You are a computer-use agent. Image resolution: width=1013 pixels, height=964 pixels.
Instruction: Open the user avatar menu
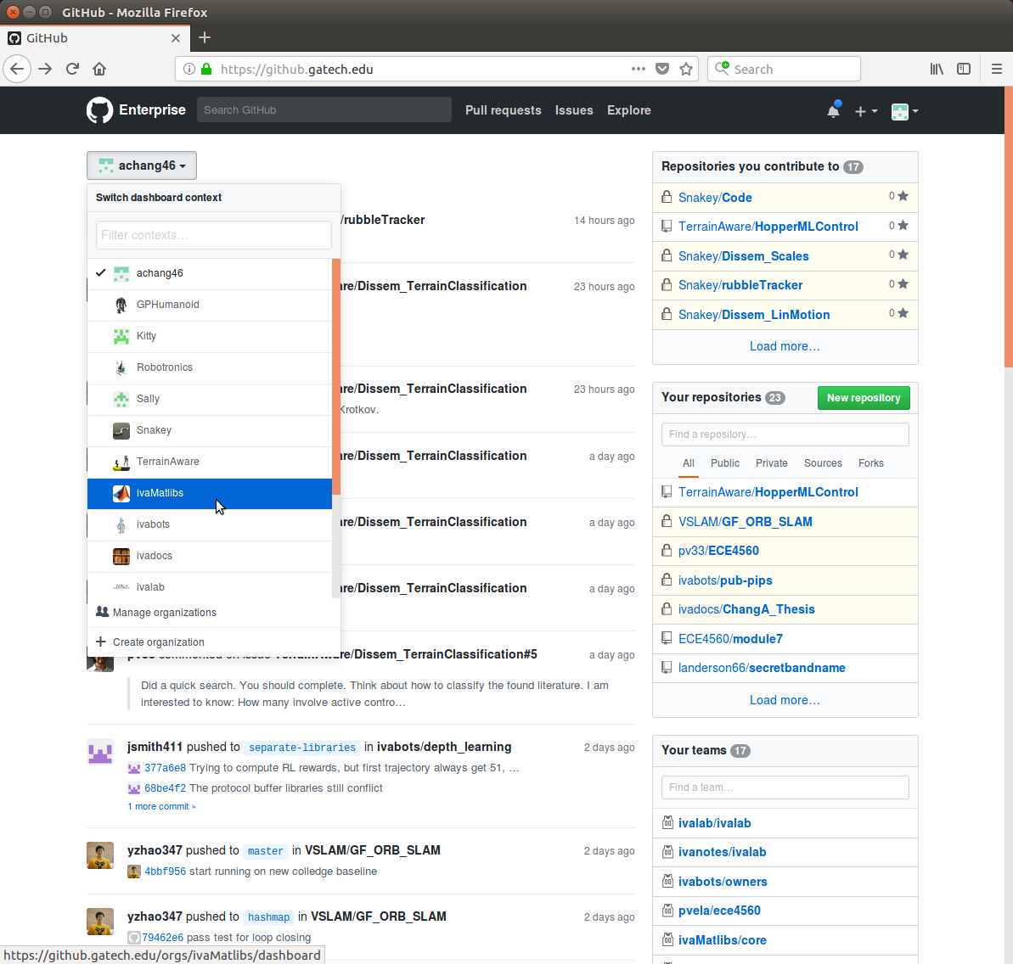pyautogui.click(x=904, y=111)
